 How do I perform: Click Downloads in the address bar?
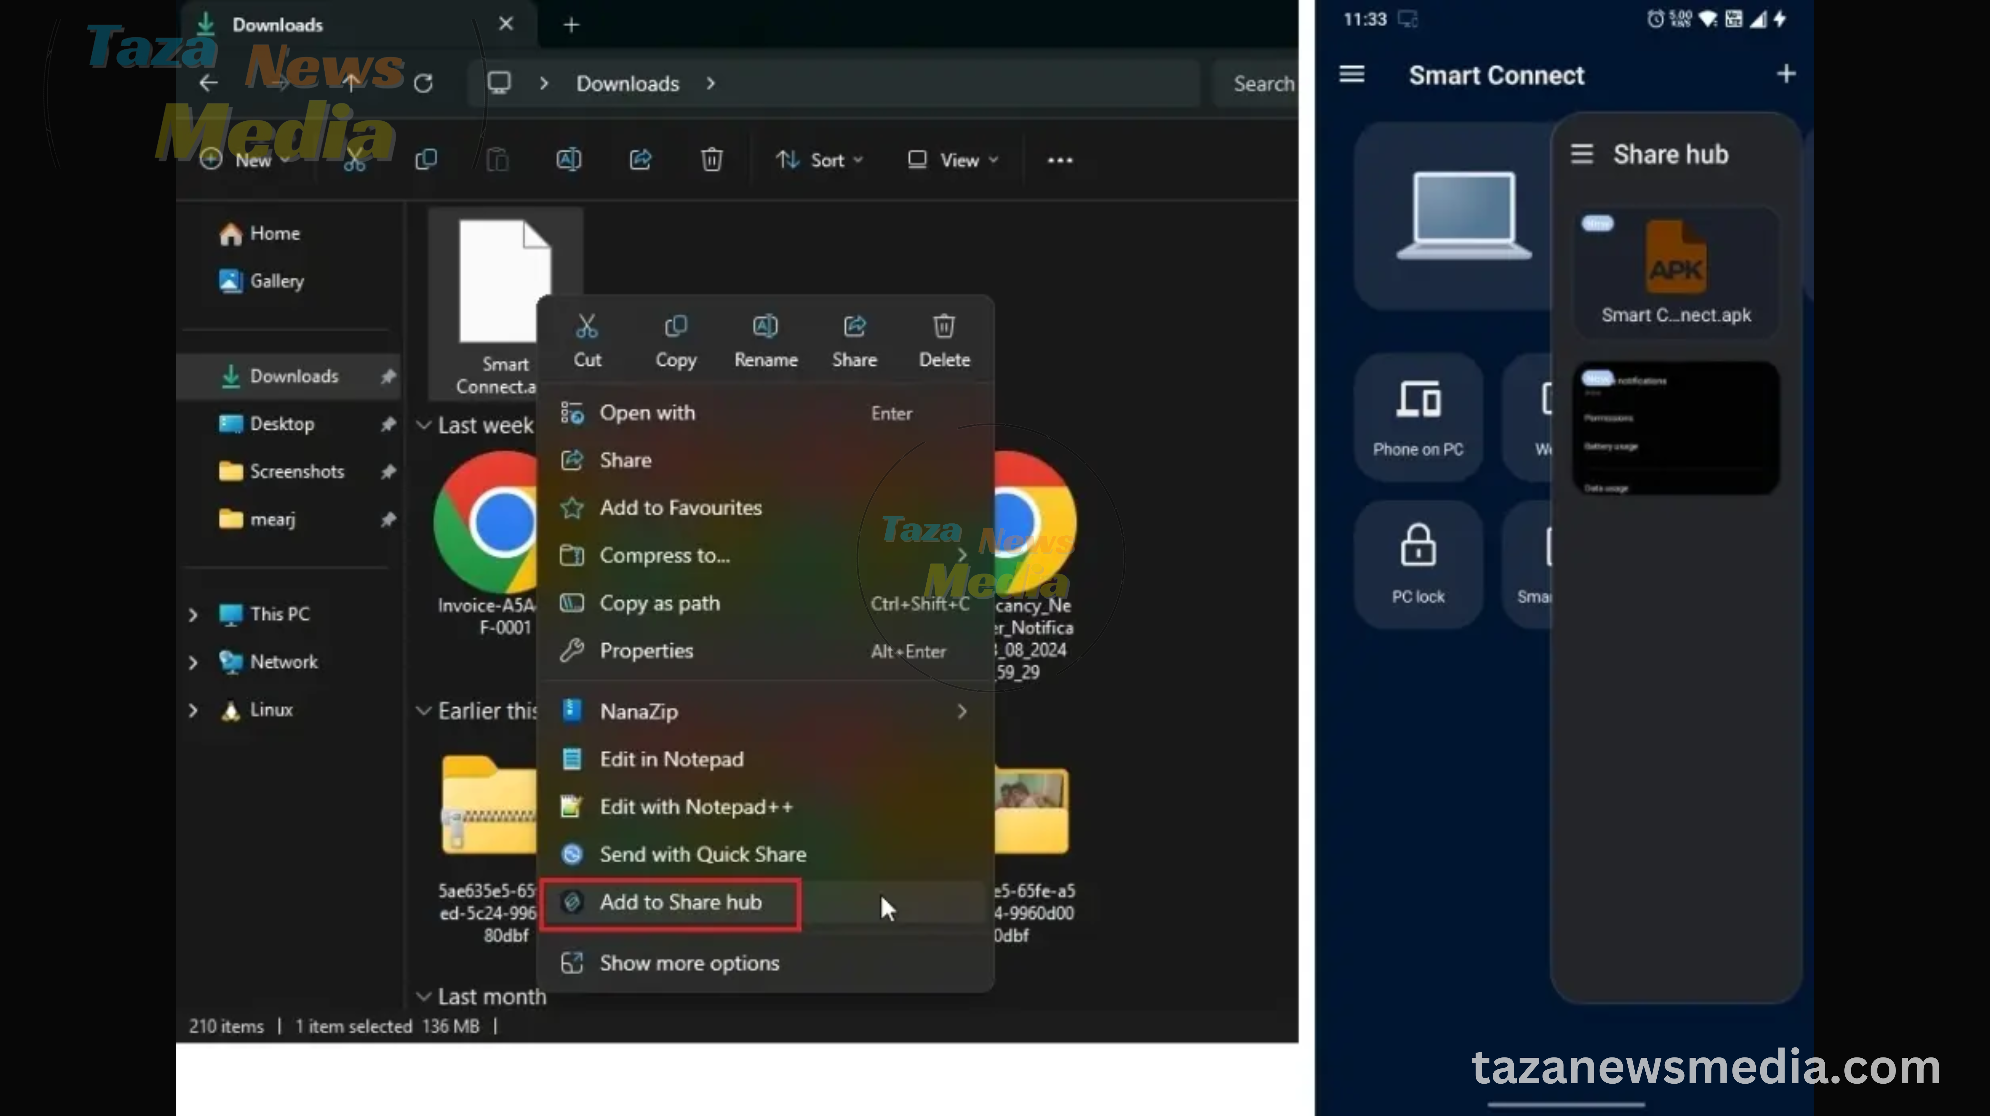click(x=627, y=83)
